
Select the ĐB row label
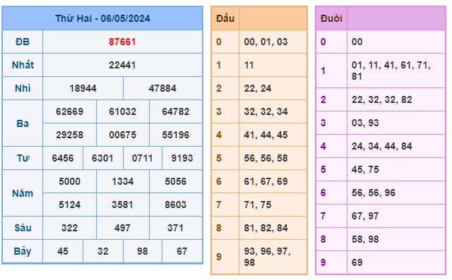23,42
